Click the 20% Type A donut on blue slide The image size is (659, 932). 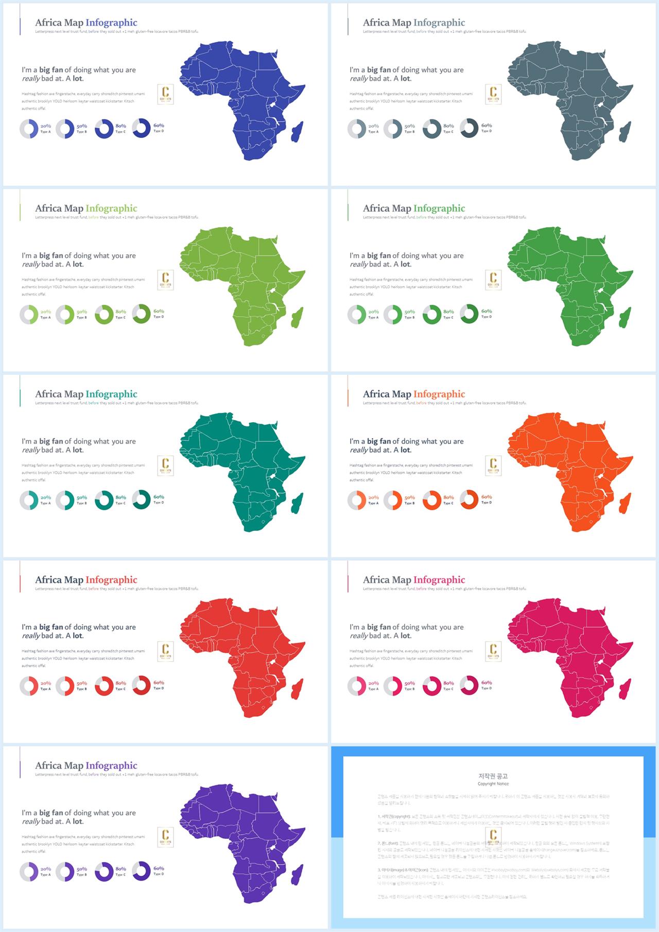tap(29, 129)
